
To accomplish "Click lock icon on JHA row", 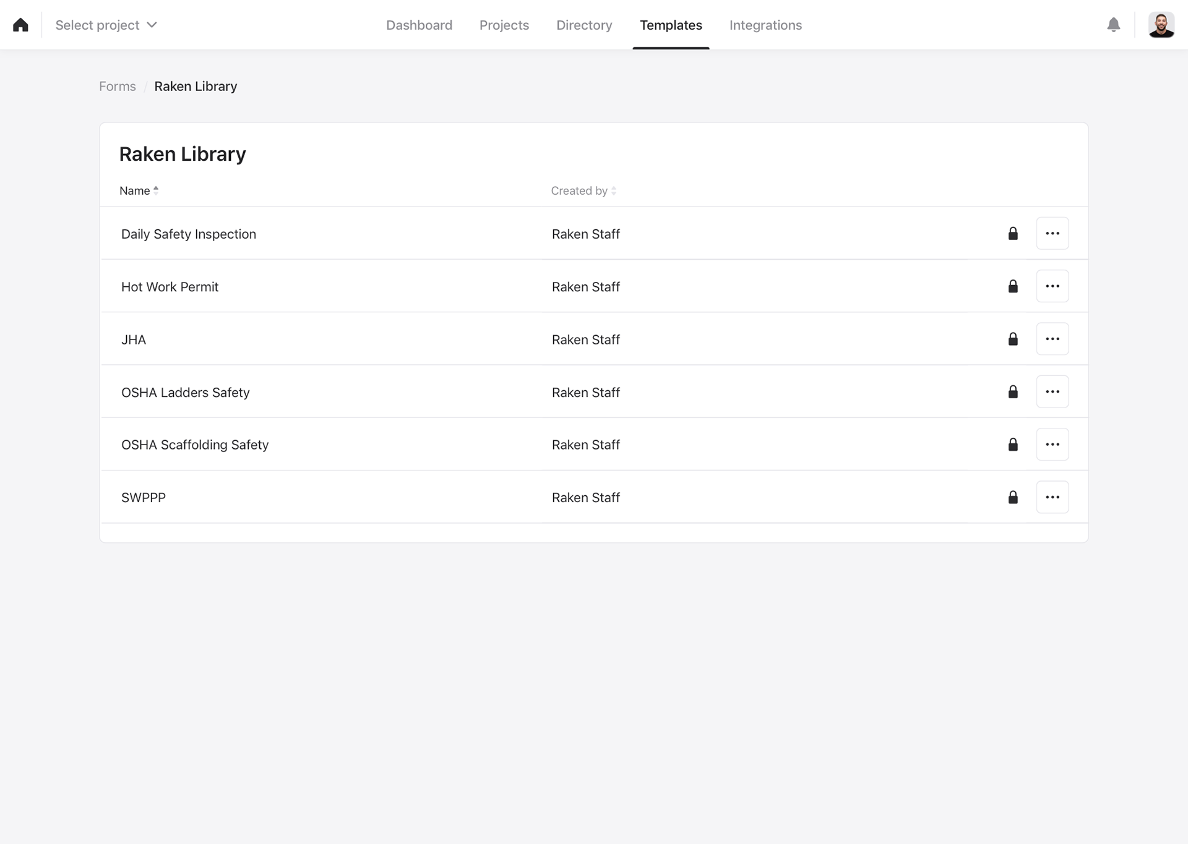I will pyautogui.click(x=1013, y=339).
